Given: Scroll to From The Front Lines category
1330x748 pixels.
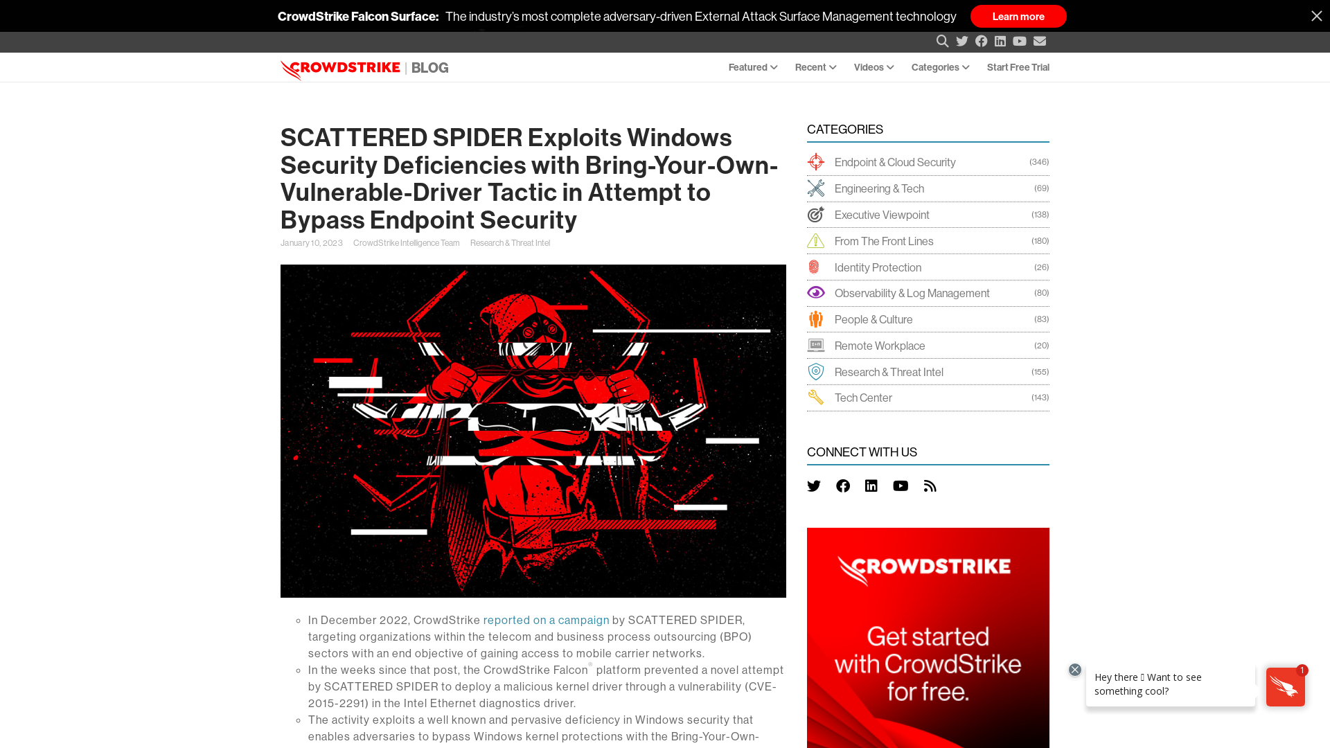Looking at the screenshot, I should point(883,240).
